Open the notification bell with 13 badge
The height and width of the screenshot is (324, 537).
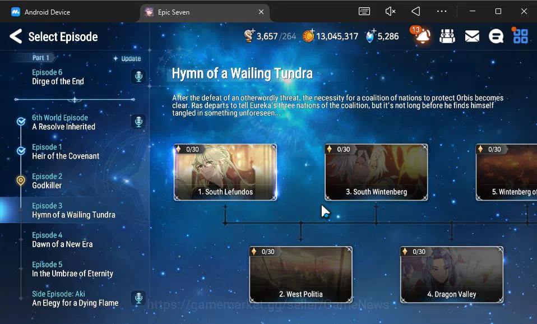pos(421,35)
